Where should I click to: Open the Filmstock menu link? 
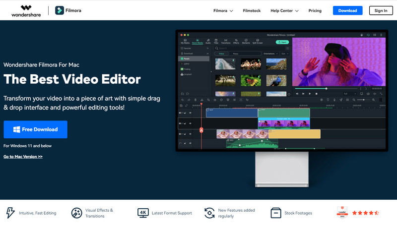(252, 10)
